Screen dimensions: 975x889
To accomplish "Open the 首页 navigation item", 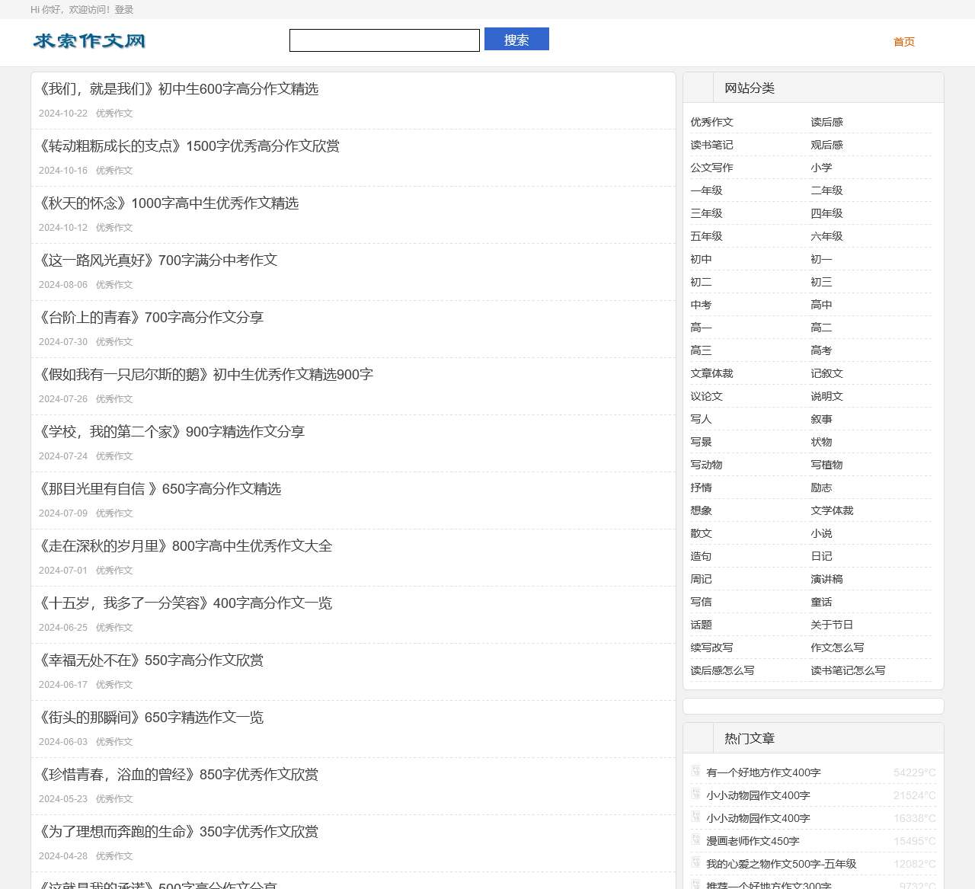I will (903, 43).
